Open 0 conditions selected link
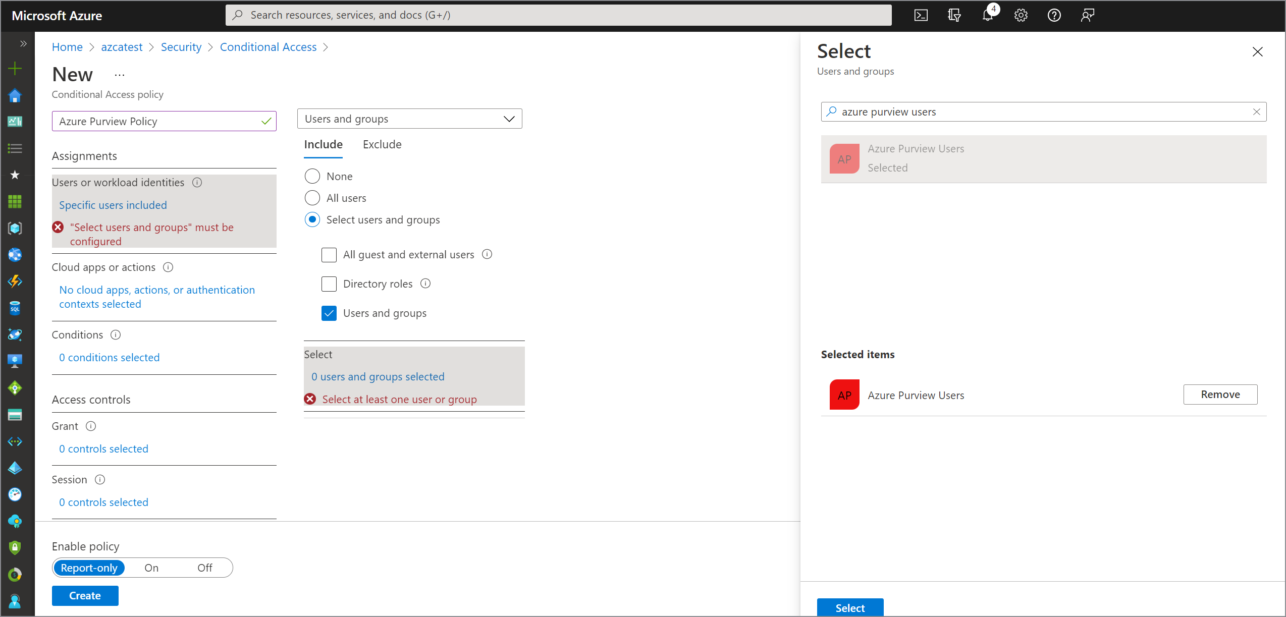 109,357
